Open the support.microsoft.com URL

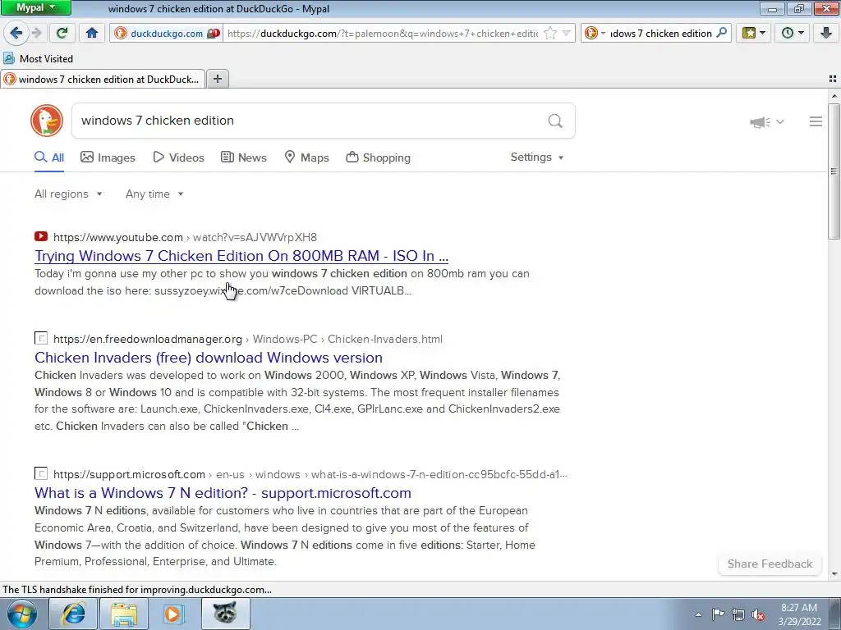point(310,475)
